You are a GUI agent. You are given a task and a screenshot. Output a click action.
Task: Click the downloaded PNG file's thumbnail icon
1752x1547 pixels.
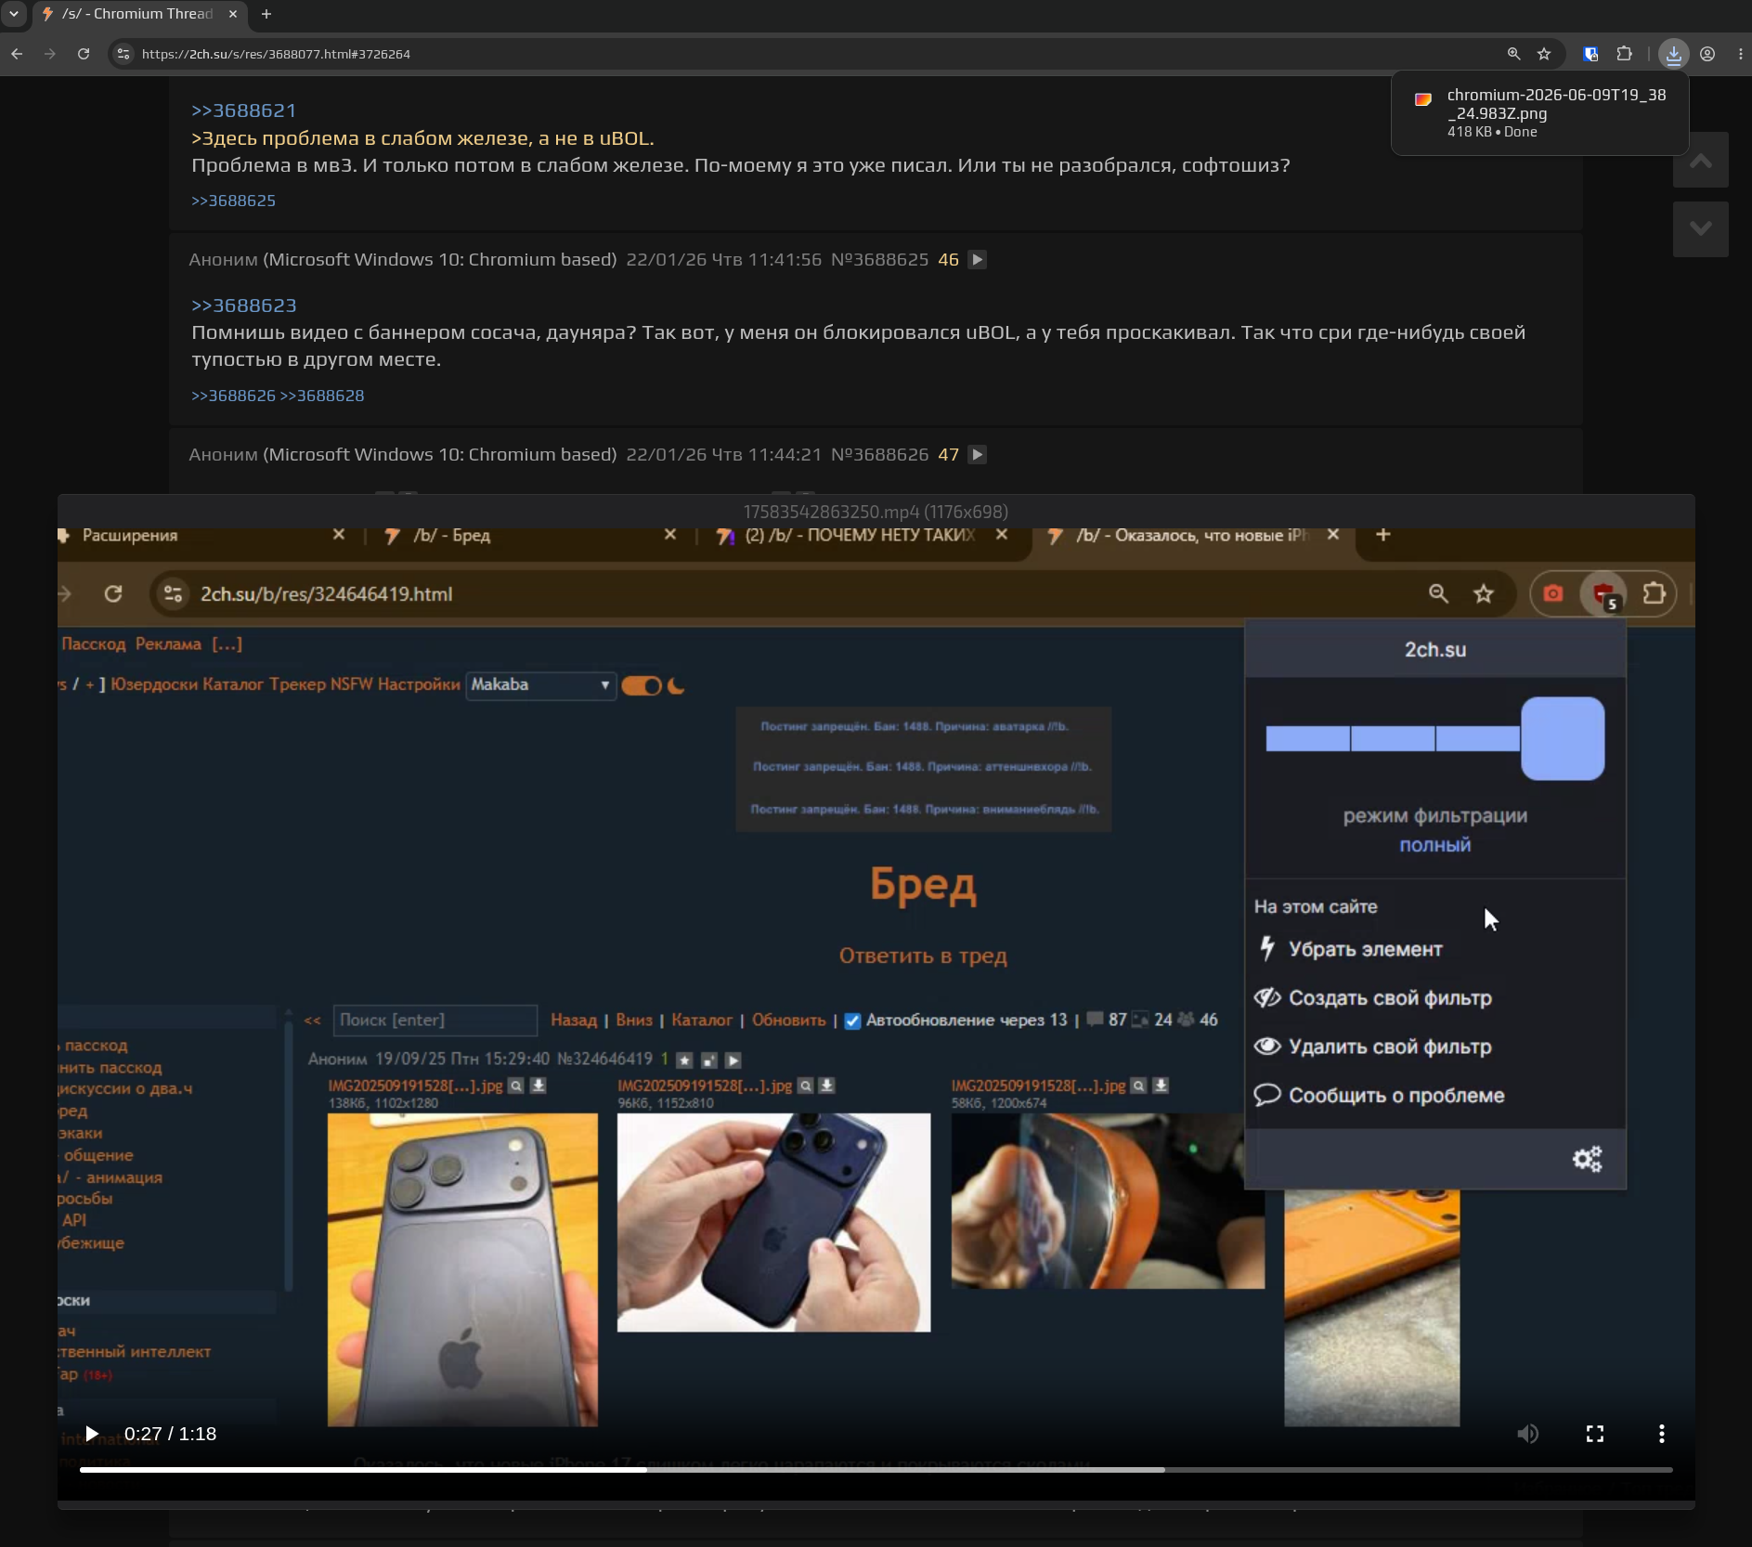click(x=1422, y=99)
